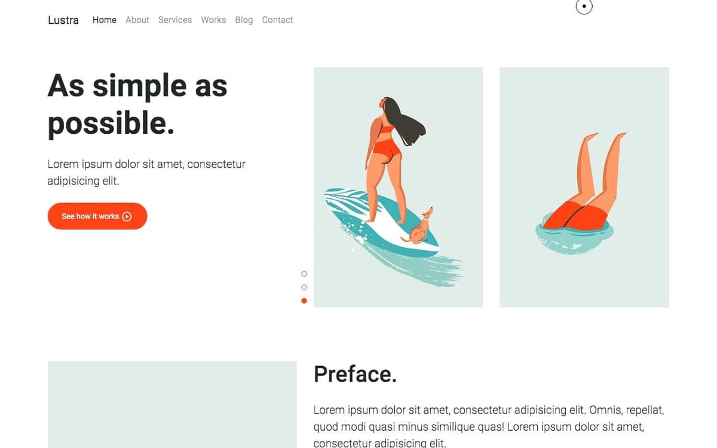Click the Lustra logo
This screenshot has height=448, width=717.
(x=63, y=20)
